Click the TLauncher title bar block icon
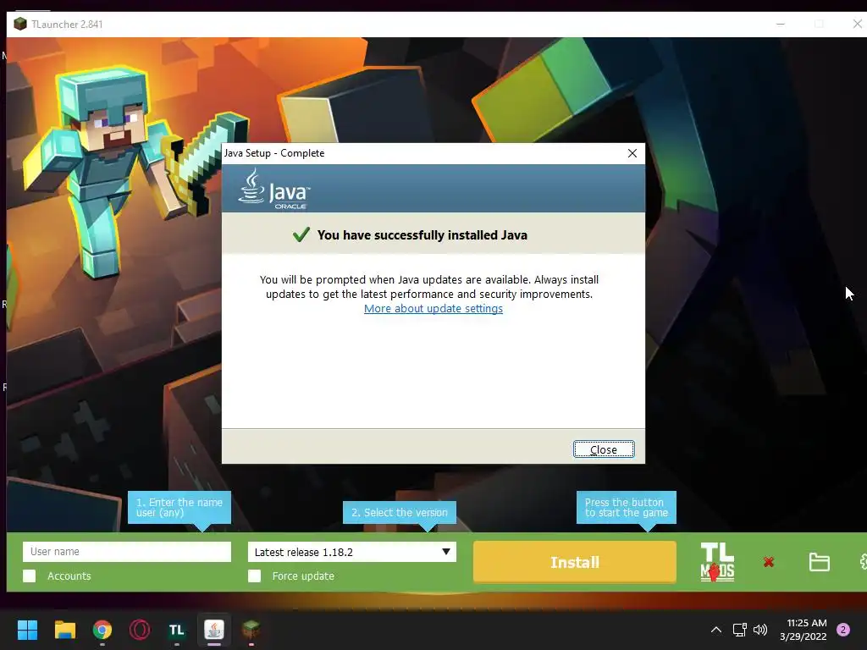The width and height of the screenshot is (867, 650). tap(20, 24)
